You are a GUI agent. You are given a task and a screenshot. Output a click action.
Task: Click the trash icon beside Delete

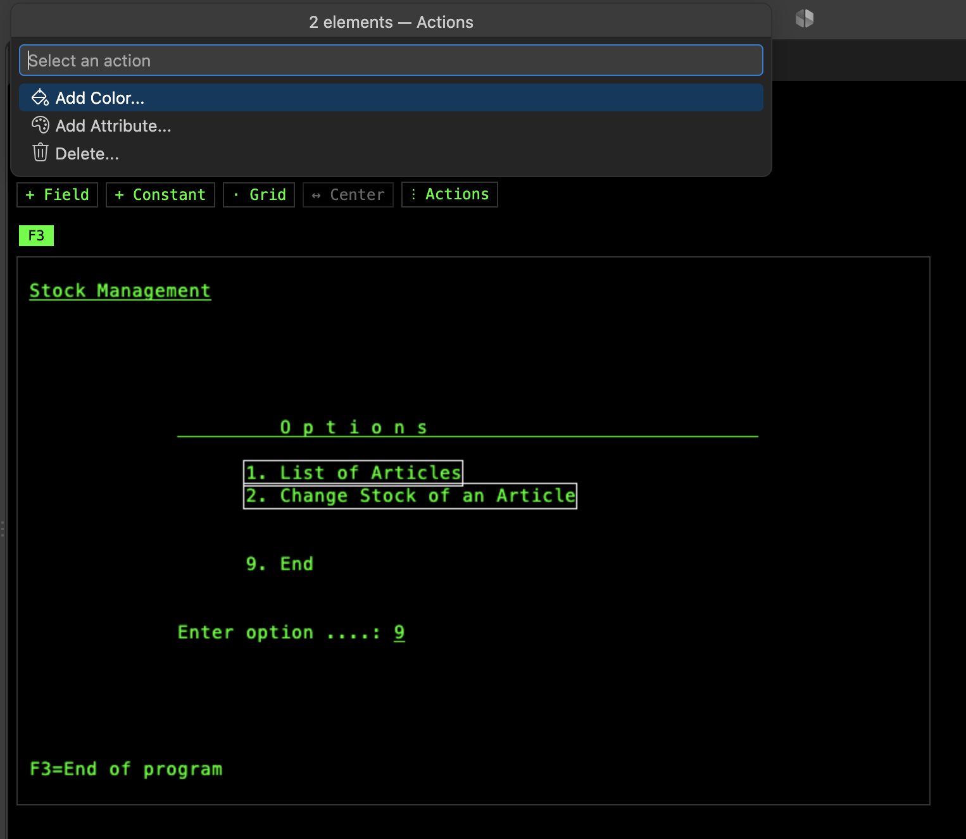click(40, 152)
